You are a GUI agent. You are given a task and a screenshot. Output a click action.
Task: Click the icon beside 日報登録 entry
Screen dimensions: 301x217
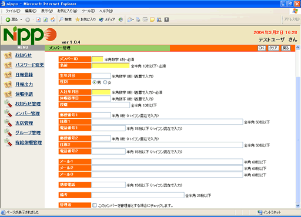click(8, 75)
